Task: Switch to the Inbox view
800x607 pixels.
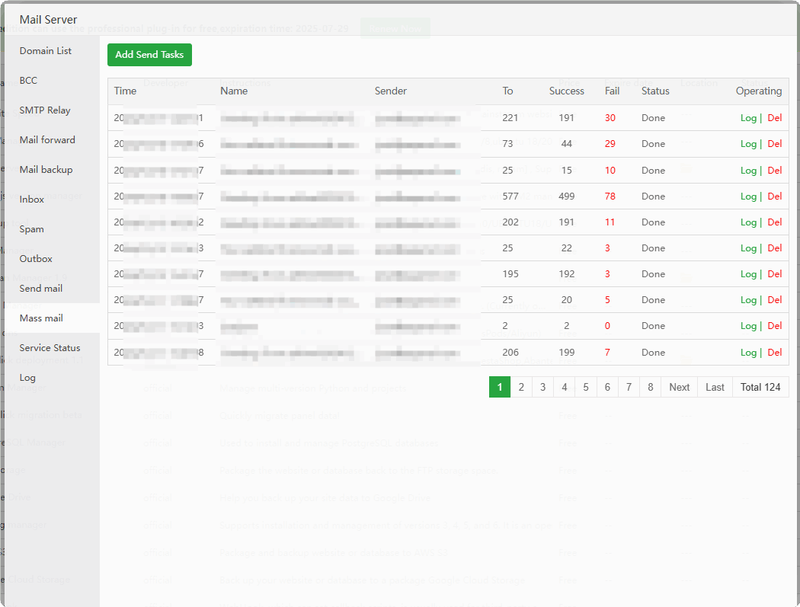Action: point(32,199)
